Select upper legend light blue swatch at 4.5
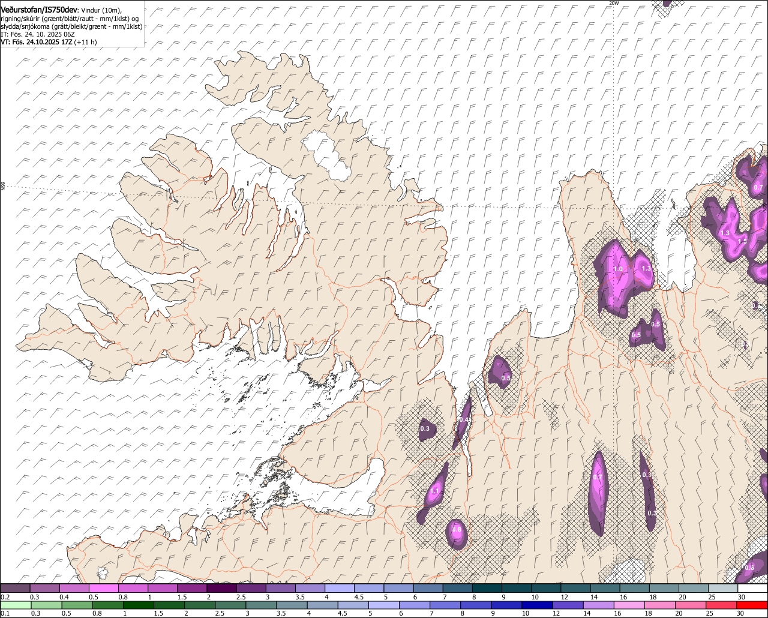 coord(369,589)
